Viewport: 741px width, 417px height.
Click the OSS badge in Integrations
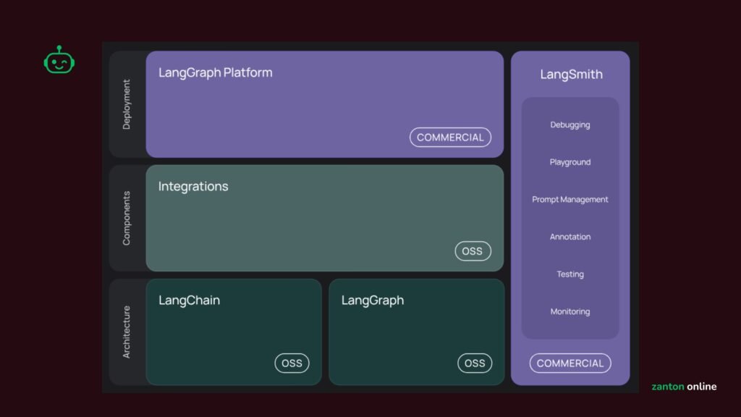tap(473, 251)
